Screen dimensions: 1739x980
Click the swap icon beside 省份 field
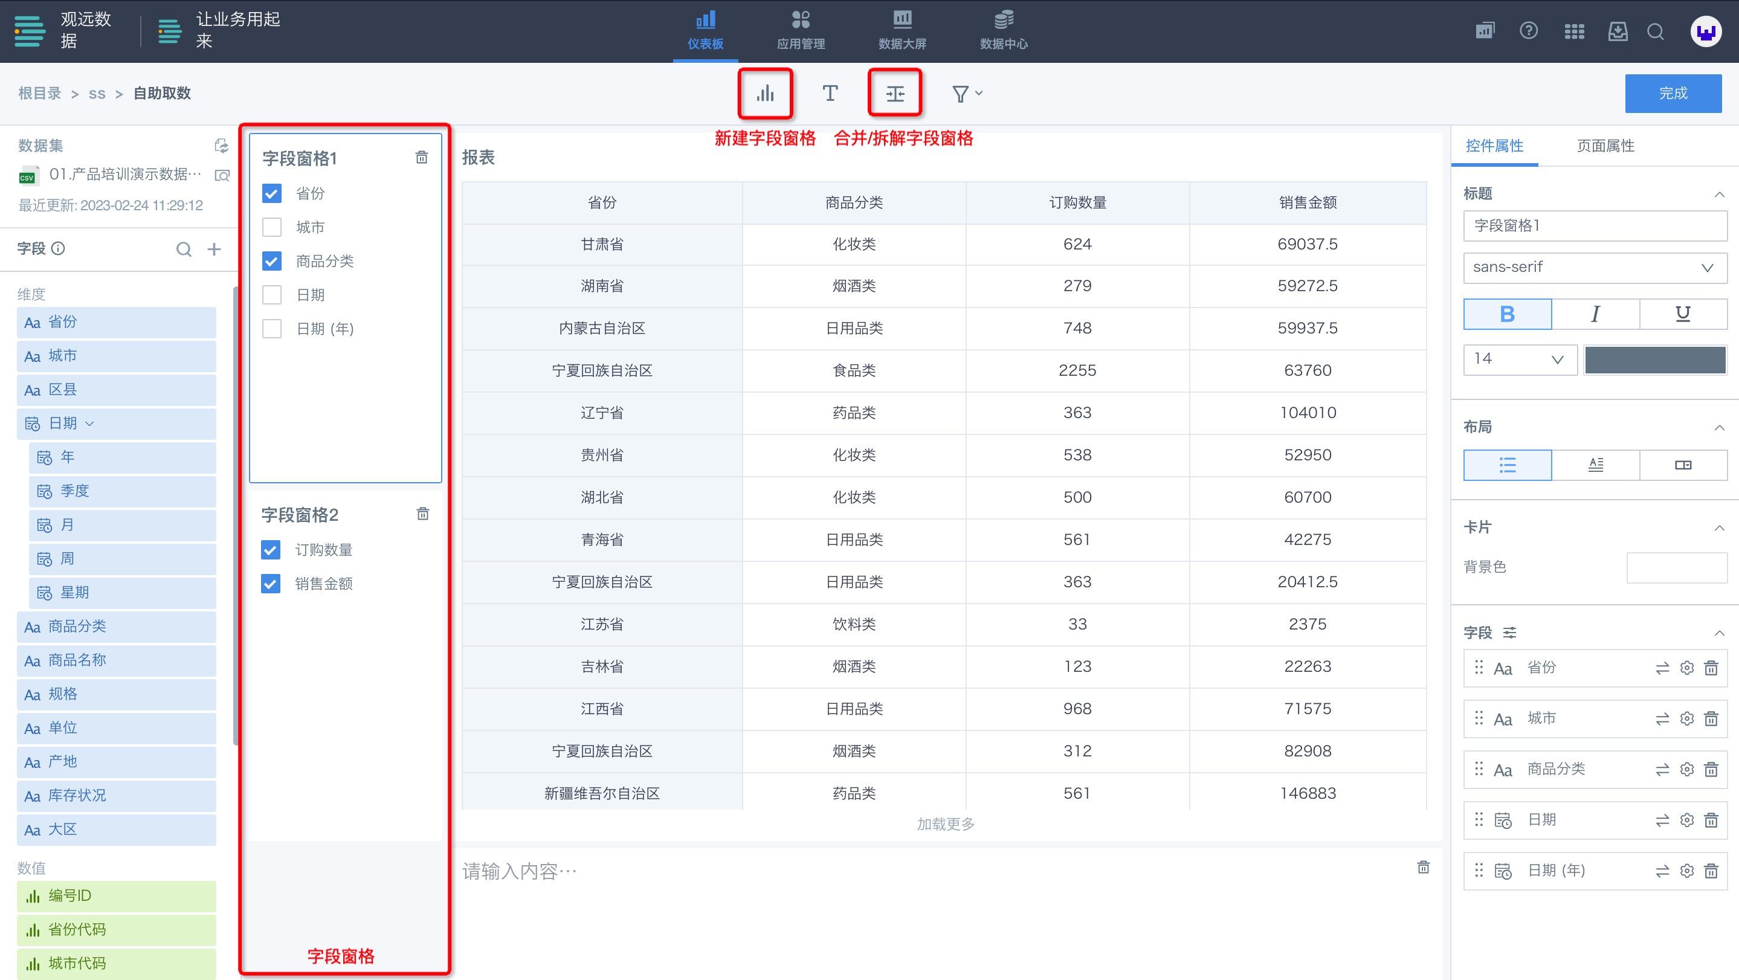(x=1662, y=668)
